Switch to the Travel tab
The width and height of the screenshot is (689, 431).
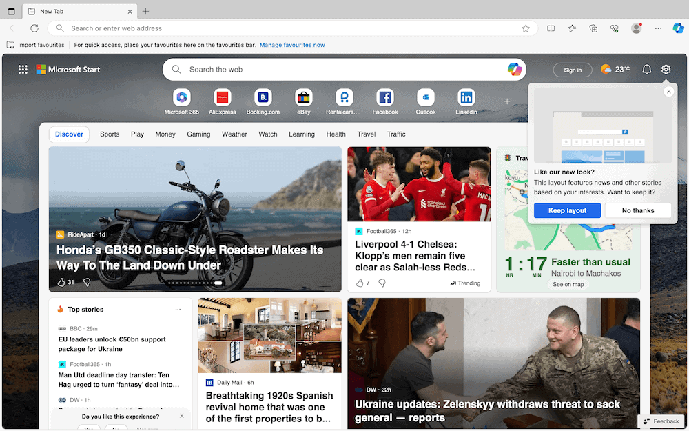(x=367, y=134)
